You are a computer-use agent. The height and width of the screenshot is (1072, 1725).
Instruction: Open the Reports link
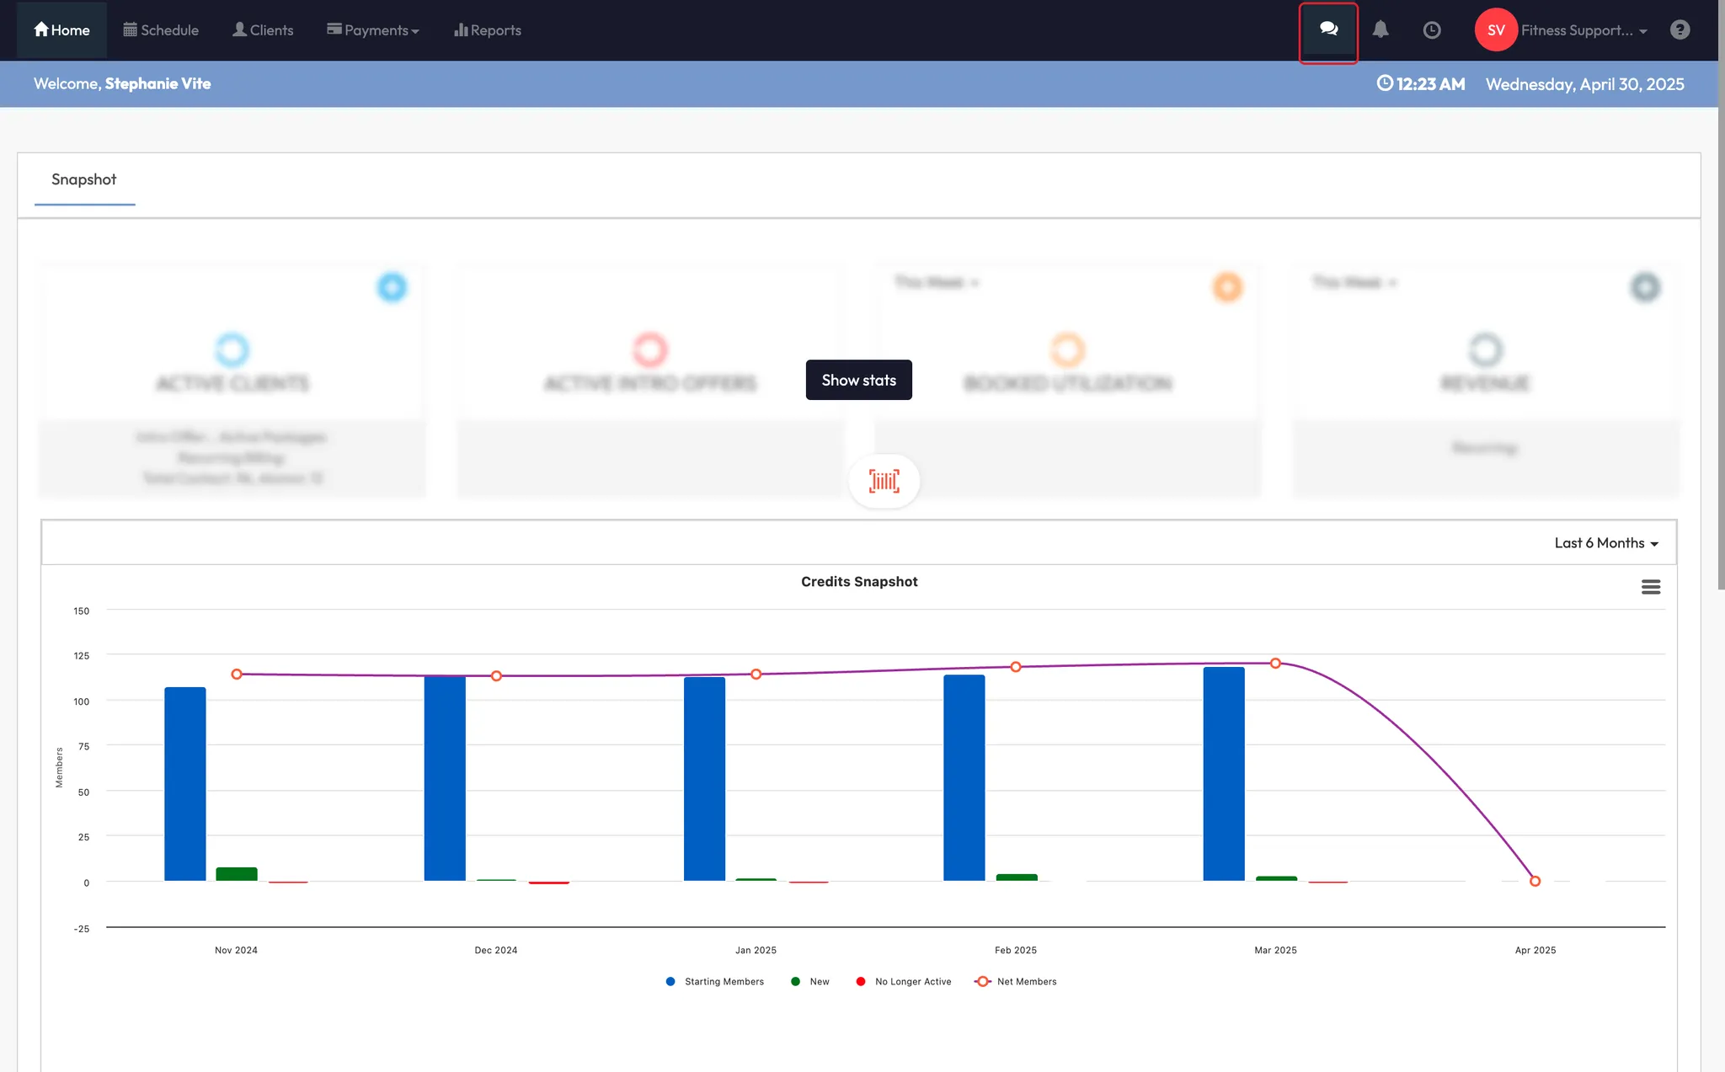click(488, 30)
